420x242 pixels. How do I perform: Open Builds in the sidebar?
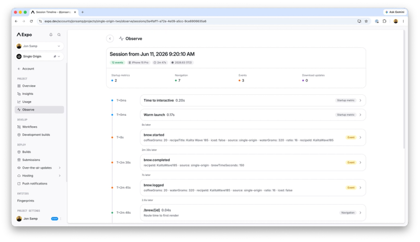[x=39, y=152]
